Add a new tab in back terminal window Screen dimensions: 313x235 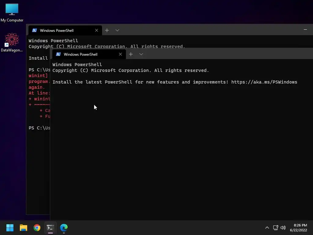click(x=107, y=30)
